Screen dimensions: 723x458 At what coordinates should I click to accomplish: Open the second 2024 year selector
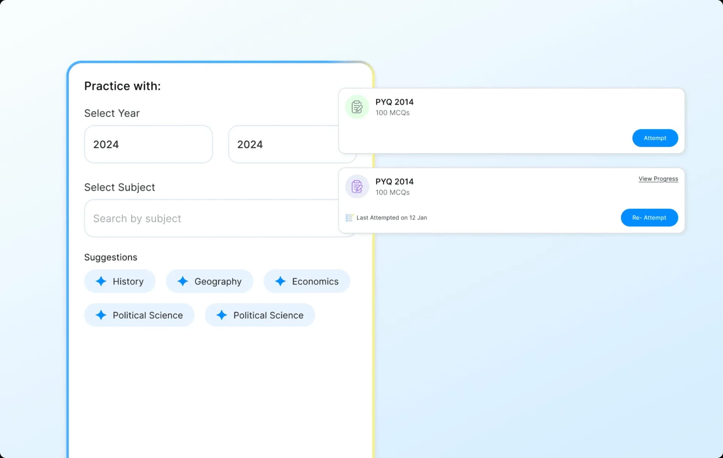click(x=284, y=144)
